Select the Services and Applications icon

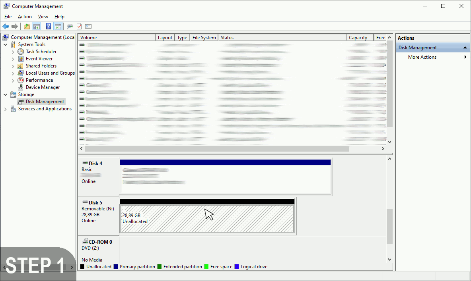[13, 109]
